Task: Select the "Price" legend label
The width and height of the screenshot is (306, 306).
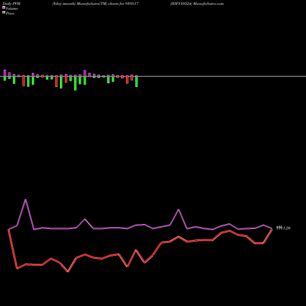Action: point(10,13)
